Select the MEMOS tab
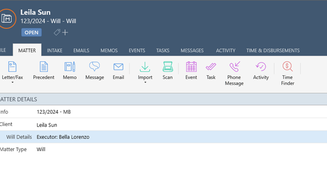327x185 pixels. click(109, 50)
